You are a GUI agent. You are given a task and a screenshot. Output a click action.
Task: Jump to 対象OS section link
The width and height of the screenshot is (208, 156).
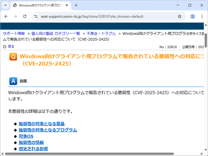coord(26,136)
